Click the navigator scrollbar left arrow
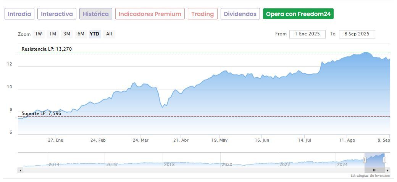 coord(20,170)
